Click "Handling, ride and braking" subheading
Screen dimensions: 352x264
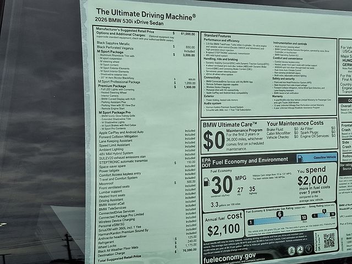(x=221, y=59)
